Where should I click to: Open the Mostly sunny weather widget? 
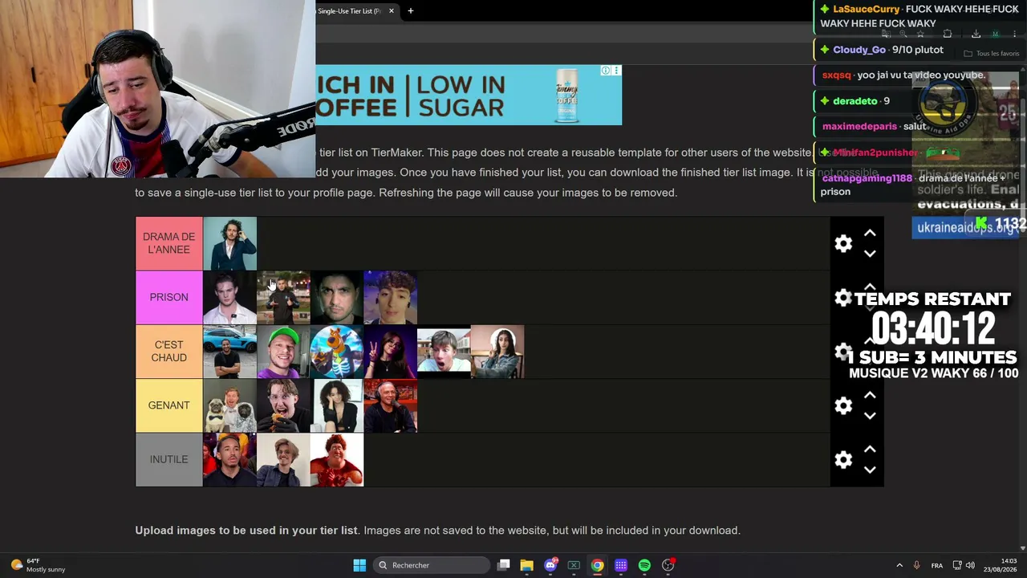click(38, 565)
